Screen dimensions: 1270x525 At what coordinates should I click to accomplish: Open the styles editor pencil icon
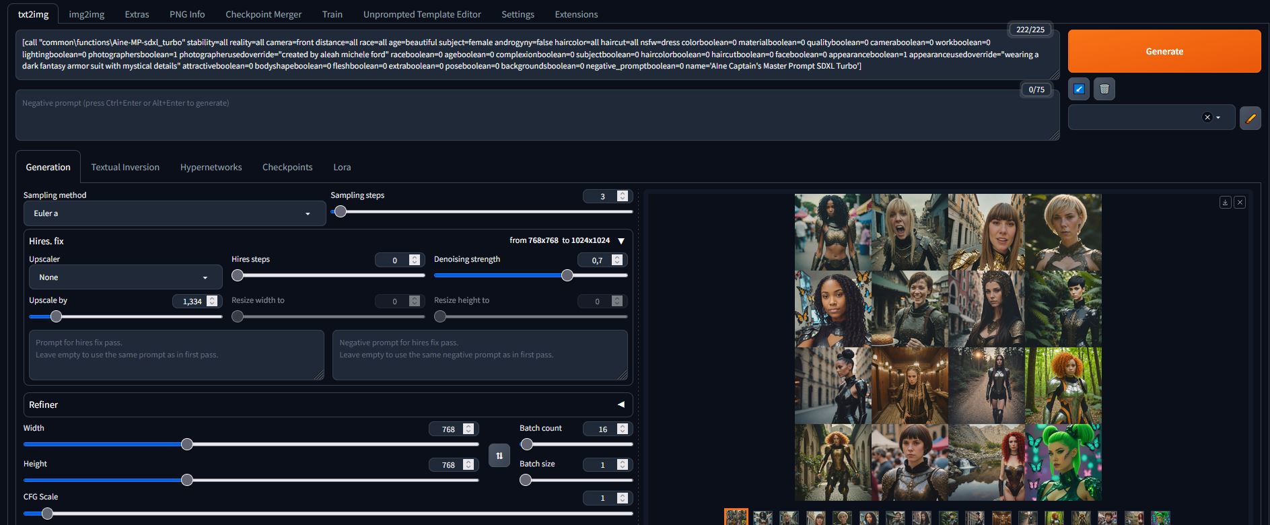1250,118
